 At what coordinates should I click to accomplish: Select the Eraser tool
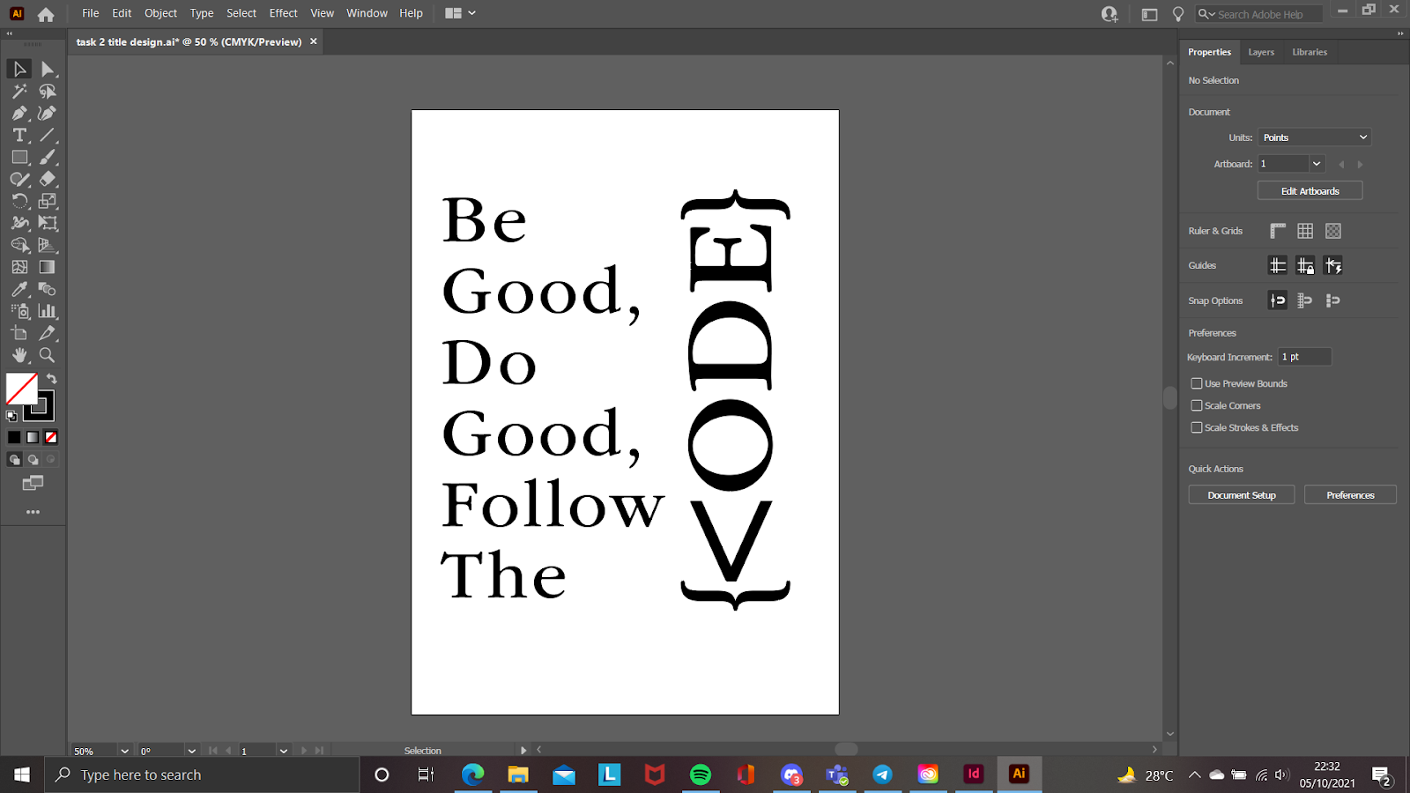[48, 179]
